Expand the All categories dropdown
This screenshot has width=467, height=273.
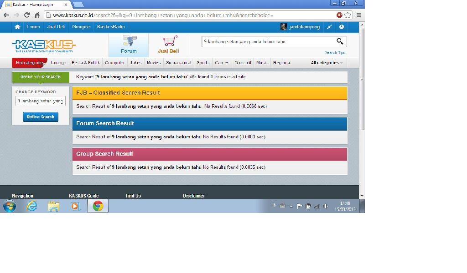[327, 63]
